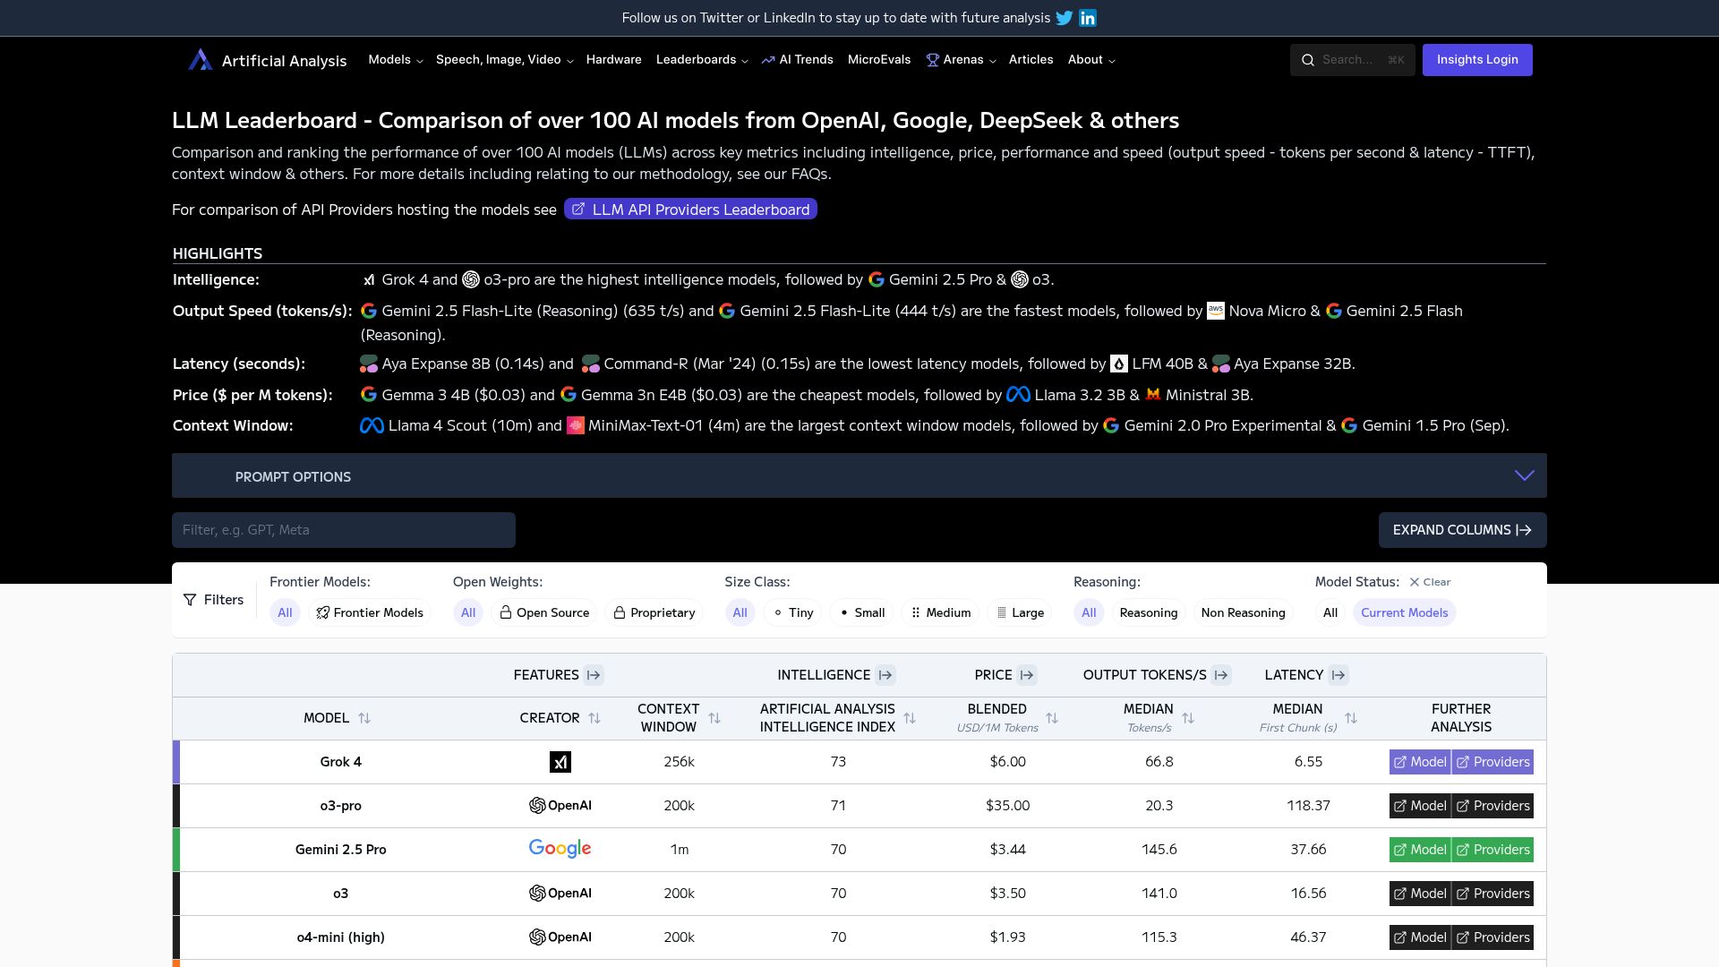Open Speech, Image, Video dropdown

tap(504, 60)
